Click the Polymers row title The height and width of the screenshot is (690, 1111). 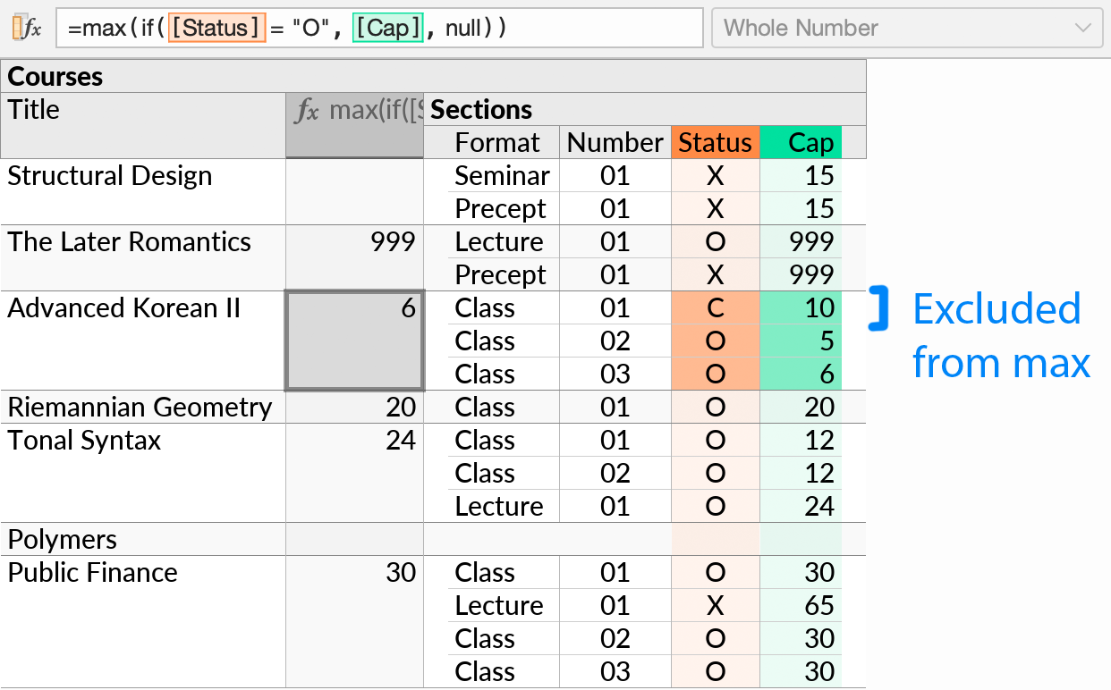click(62, 539)
